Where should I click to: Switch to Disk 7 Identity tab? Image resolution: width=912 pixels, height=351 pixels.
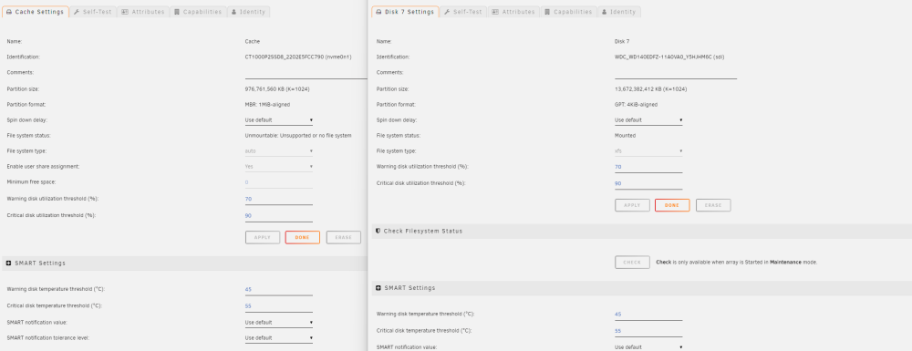(619, 12)
